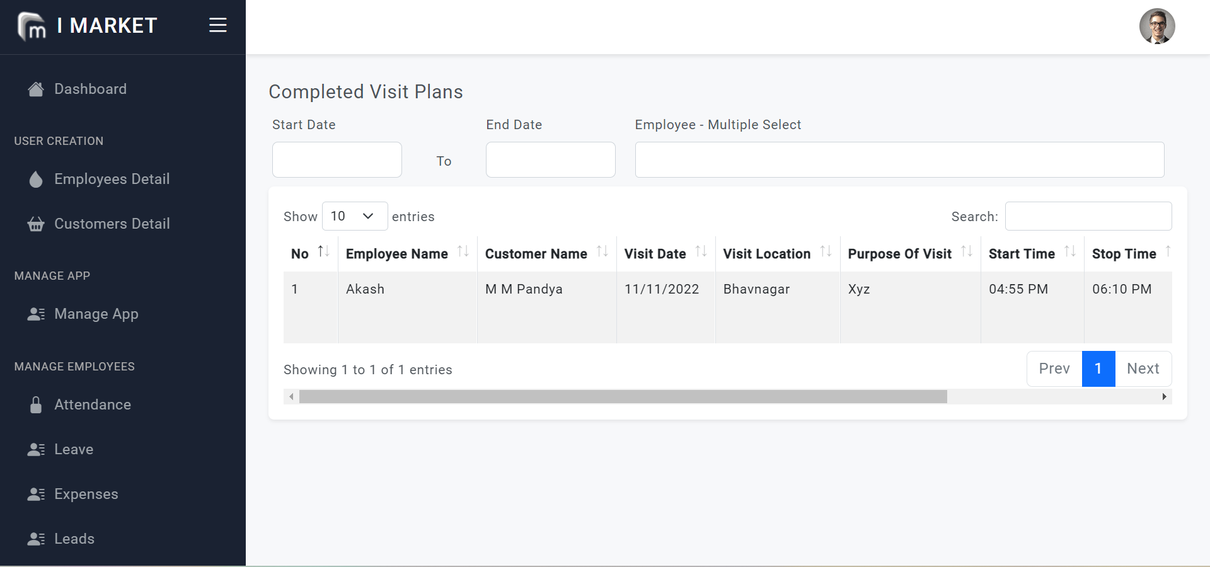Open the Manage App sidebar item
This screenshot has width=1210, height=567.
pos(96,314)
